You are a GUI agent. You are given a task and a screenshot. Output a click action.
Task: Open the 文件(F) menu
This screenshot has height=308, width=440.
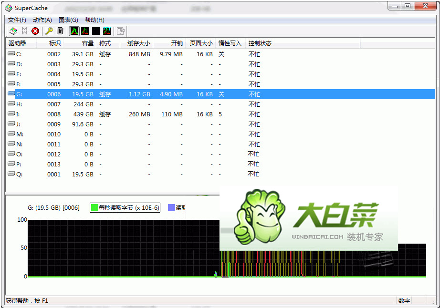pyautogui.click(x=17, y=20)
